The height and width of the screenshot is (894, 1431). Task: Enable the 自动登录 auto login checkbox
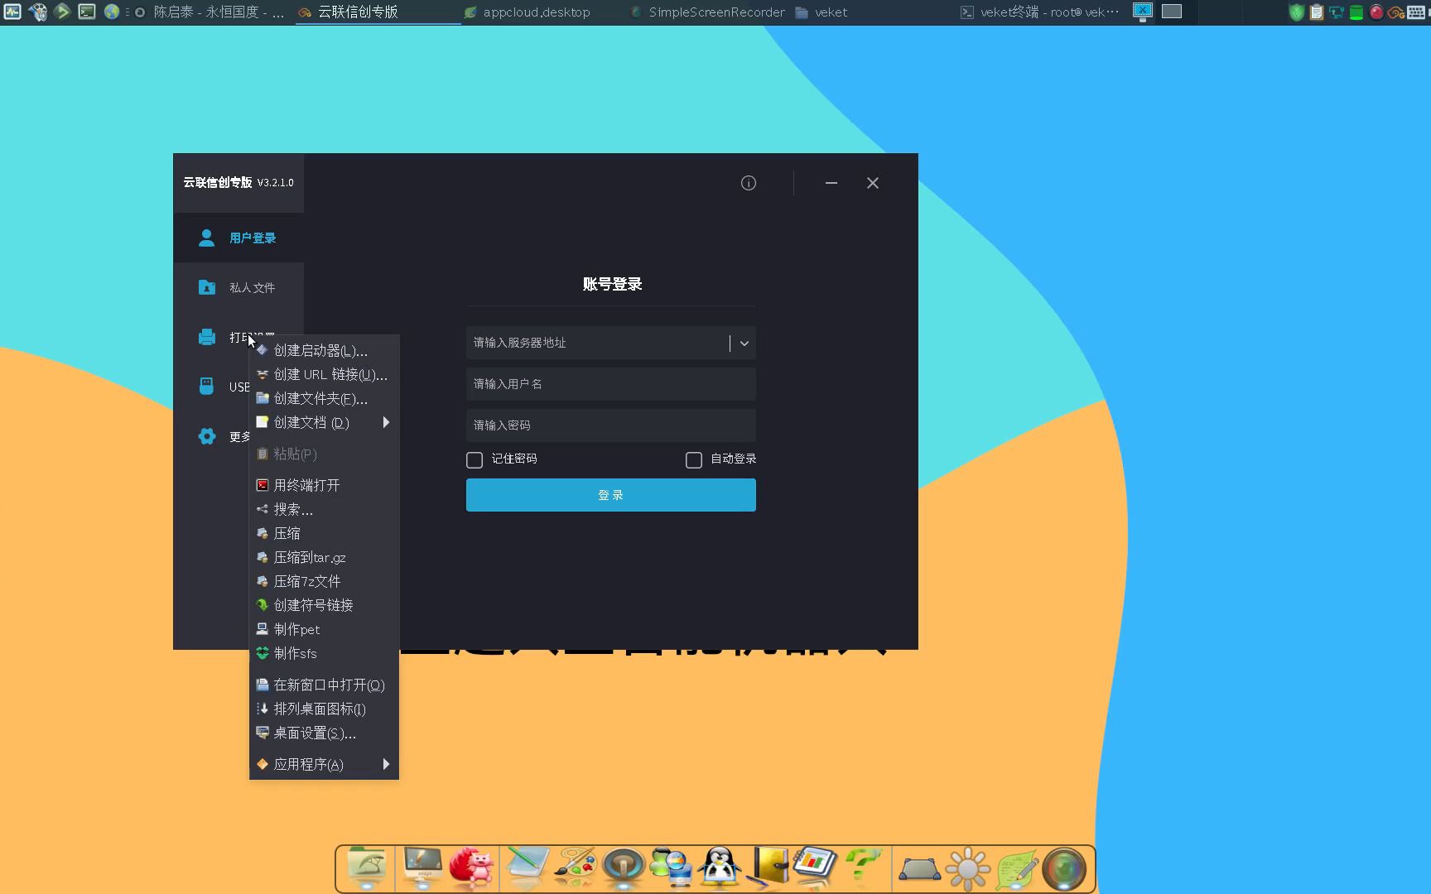(x=694, y=459)
